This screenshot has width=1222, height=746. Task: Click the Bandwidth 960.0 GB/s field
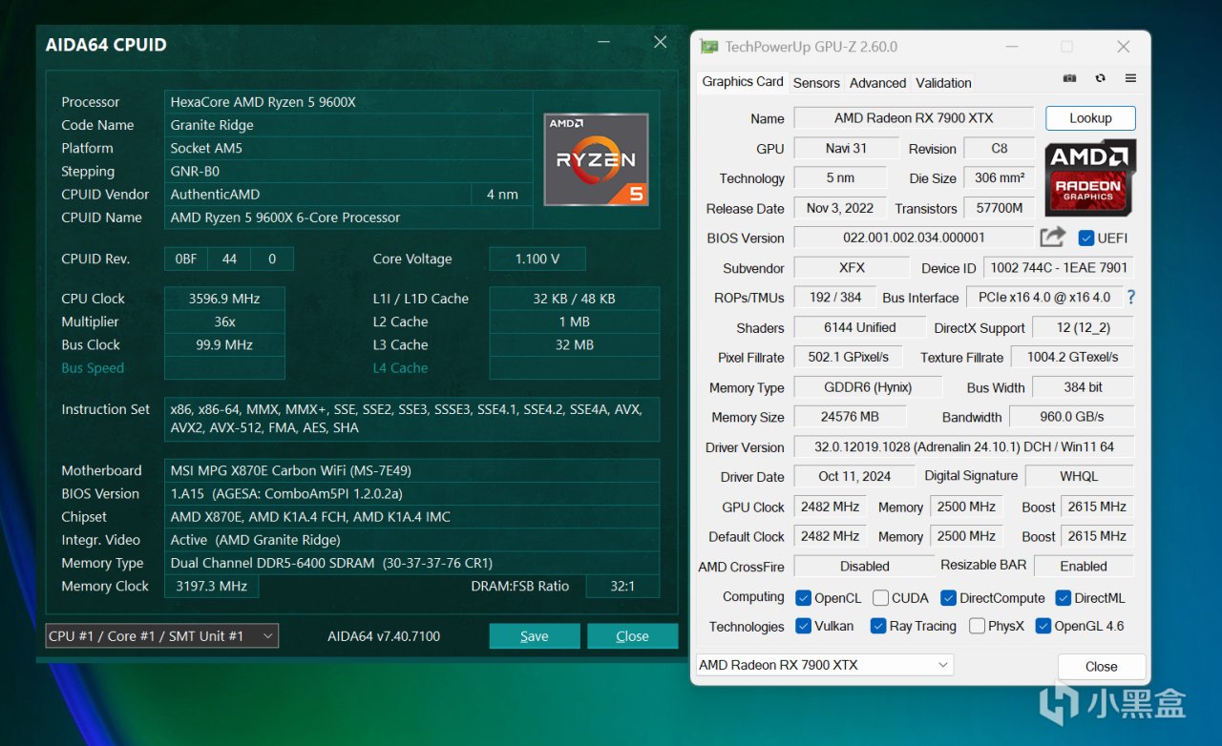coord(1071,417)
